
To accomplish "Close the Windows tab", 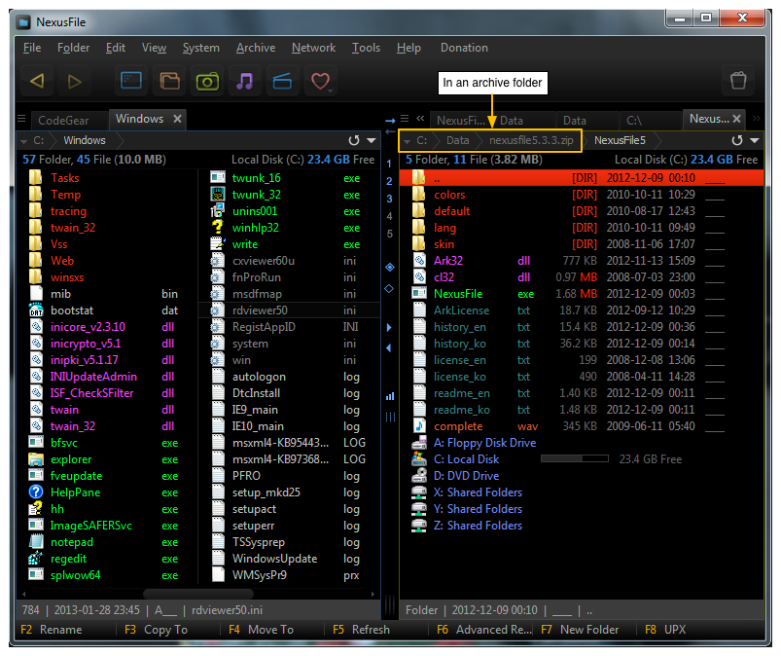I will 177,119.
